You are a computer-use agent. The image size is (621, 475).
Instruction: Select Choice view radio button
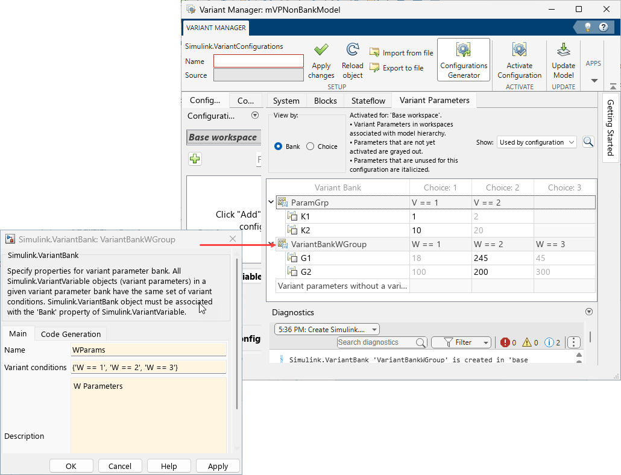click(310, 146)
